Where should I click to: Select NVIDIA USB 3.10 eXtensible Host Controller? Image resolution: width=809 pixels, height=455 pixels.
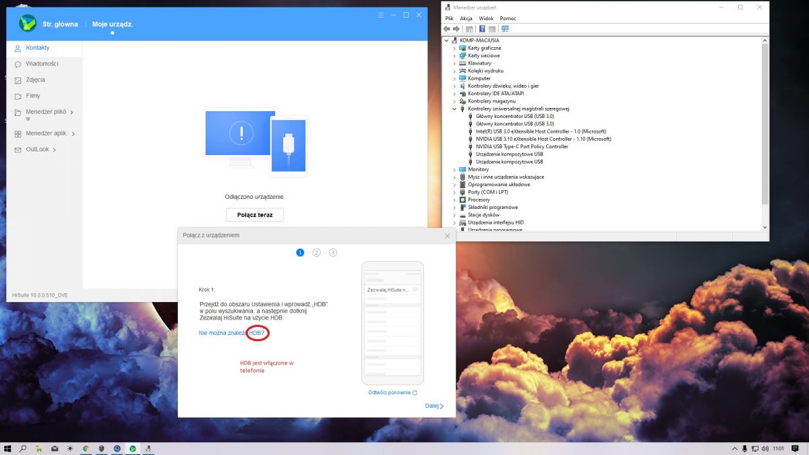click(x=543, y=139)
